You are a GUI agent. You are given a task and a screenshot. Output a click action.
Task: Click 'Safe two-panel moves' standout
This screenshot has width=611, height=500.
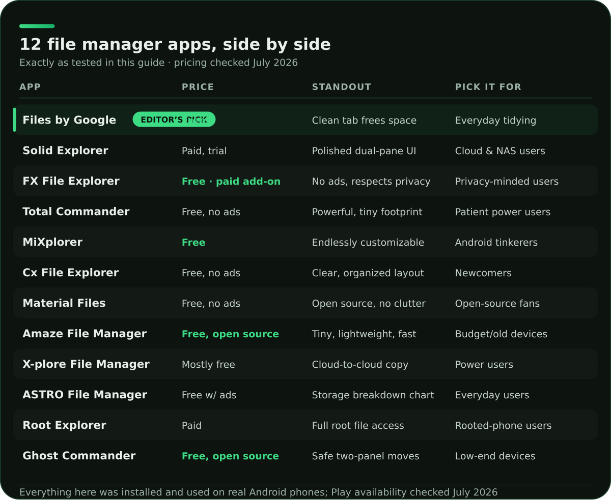coord(366,456)
